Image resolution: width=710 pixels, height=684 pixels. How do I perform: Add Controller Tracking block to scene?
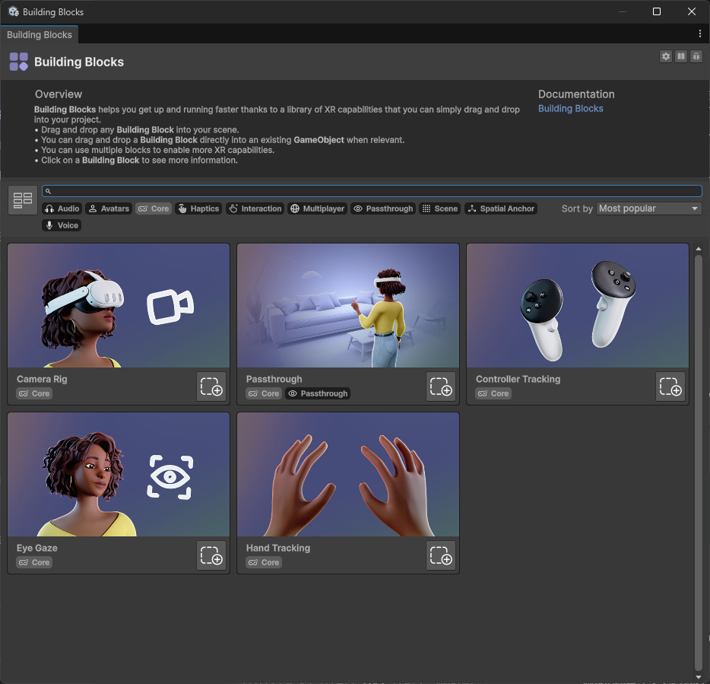[670, 387]
